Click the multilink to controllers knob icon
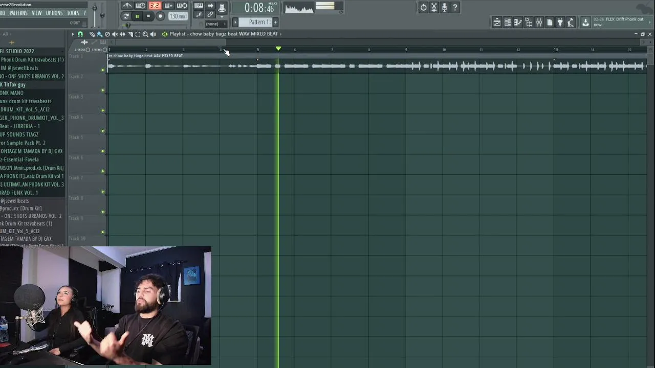The image size is (655, 368). tap(222, 8)
